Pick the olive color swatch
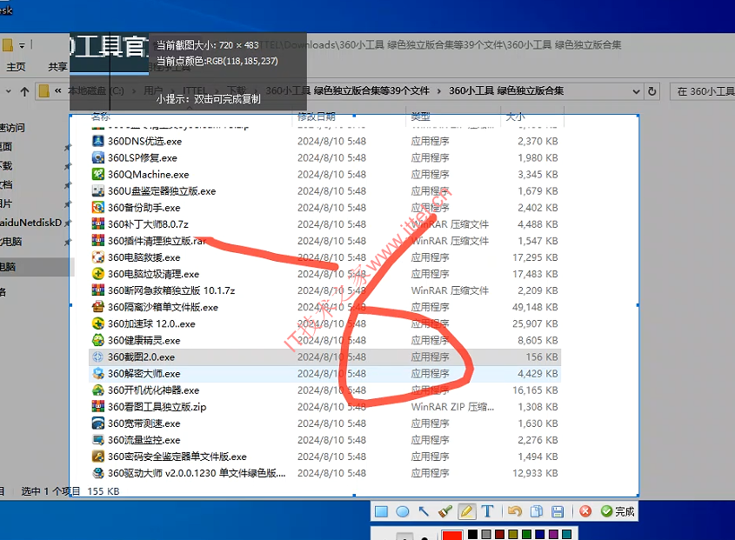The height and width of the screenshot is (540, 735). coord(513,534)
